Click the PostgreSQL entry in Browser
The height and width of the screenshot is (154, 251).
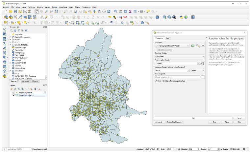(x=20, y=52)
